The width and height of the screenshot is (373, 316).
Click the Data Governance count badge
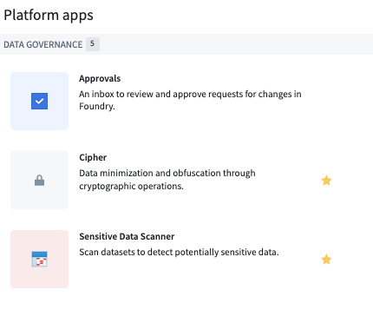pyautogui.click(x=93, y=44)
